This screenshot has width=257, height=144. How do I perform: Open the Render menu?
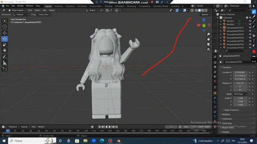click(x=20, y=6)
